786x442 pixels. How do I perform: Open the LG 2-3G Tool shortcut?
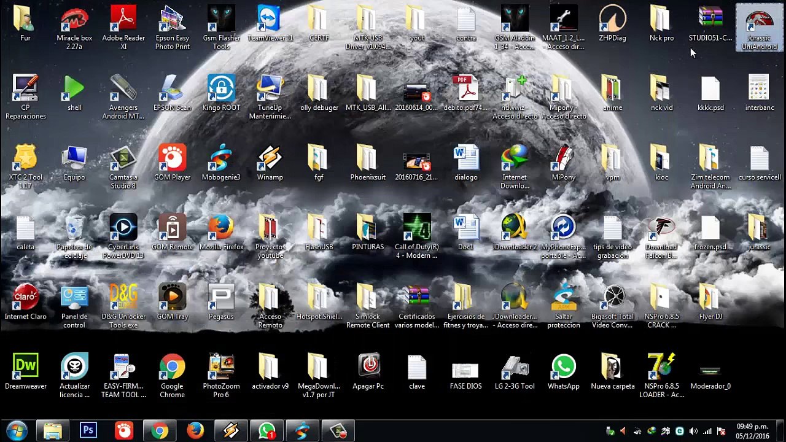515,371
